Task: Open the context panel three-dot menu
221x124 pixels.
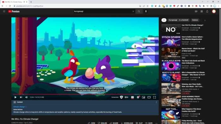Action: pyautogui.click(x=156, y=102)
